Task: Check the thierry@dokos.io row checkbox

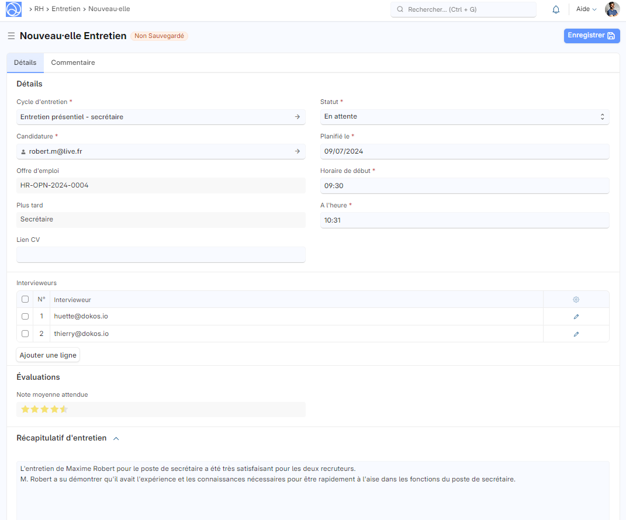Action: tap(25, 334)
